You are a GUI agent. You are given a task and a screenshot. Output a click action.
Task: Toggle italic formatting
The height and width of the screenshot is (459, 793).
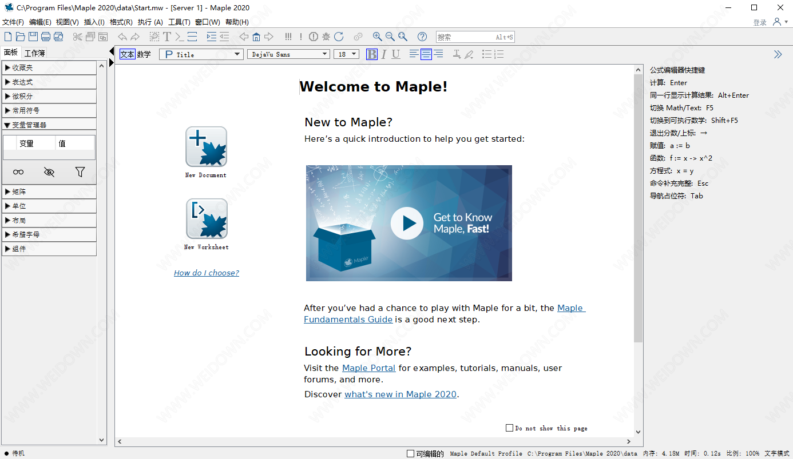point(384,54)
